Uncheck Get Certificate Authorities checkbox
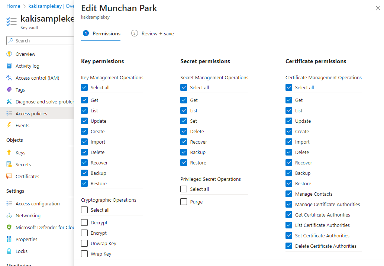The image size is (384, 266). coord(289,215)
